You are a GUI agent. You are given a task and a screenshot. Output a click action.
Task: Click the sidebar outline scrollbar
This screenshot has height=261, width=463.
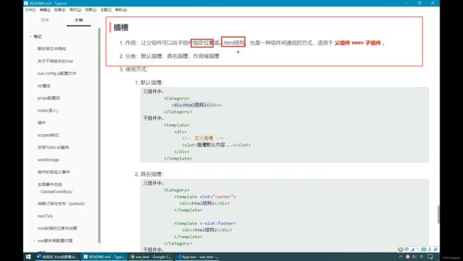(x=99, y=135)
